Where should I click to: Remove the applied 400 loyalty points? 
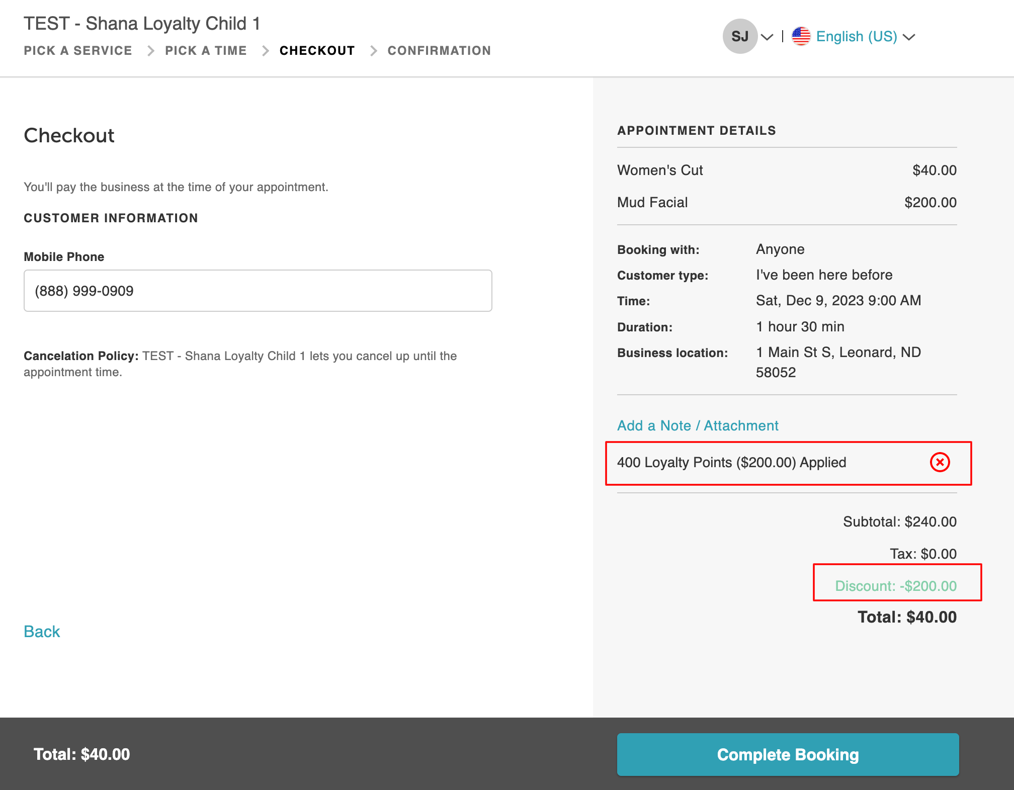tap(939, 462)
